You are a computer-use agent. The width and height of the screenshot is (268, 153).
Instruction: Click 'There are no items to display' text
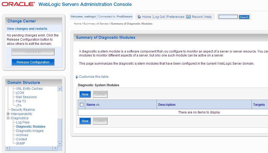[x=199, y=112]
